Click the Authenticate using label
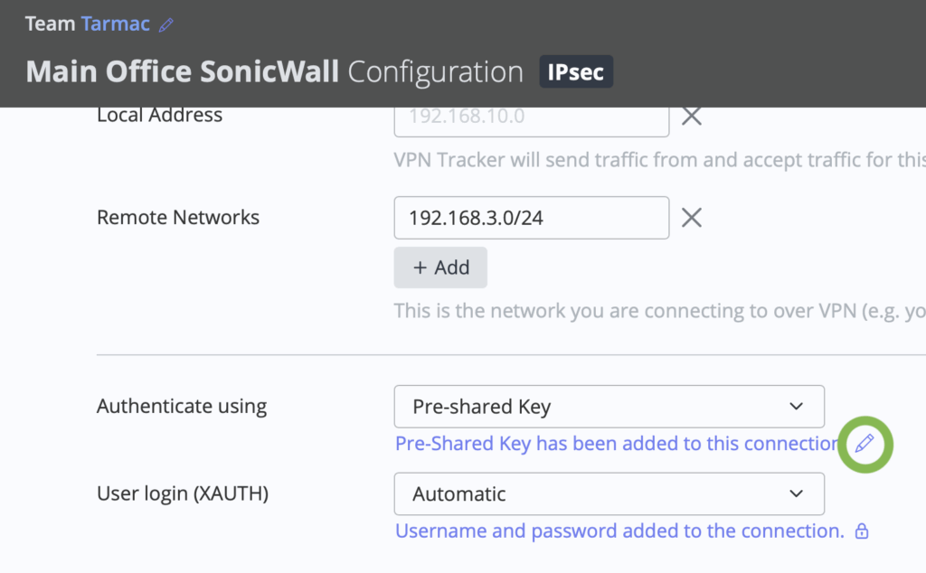Screen dimensions: 926x573 tap(181, 407)
